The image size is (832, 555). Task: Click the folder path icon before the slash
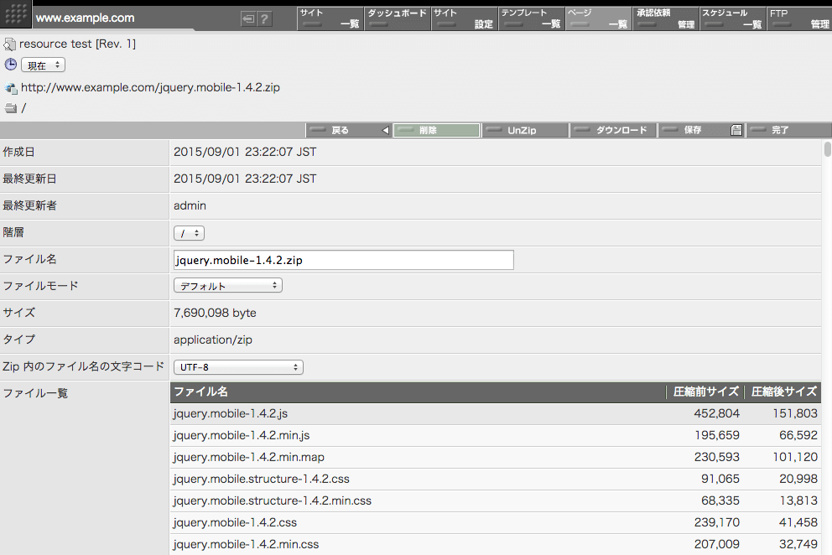[x=10, y=107]
